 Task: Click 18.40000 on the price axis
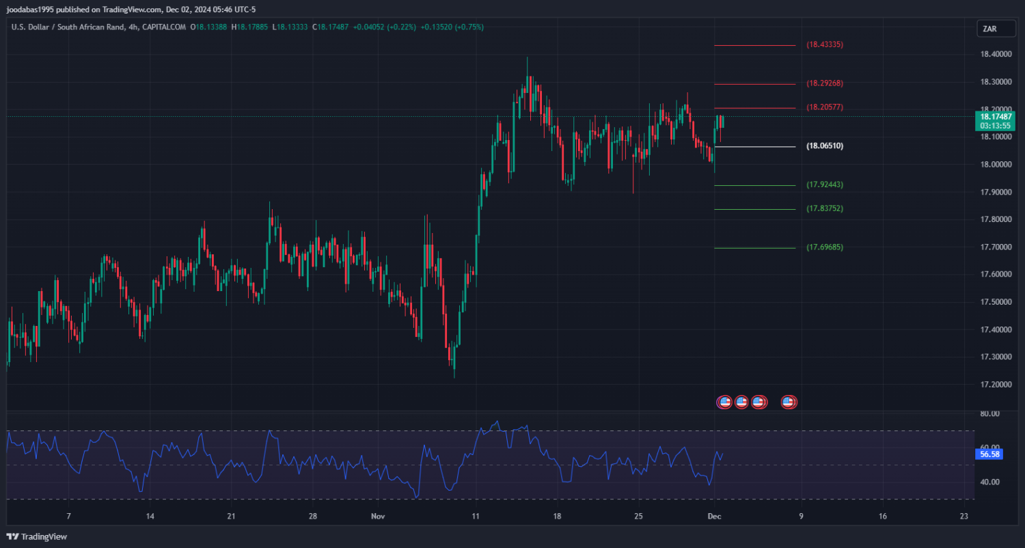[995, 54]
